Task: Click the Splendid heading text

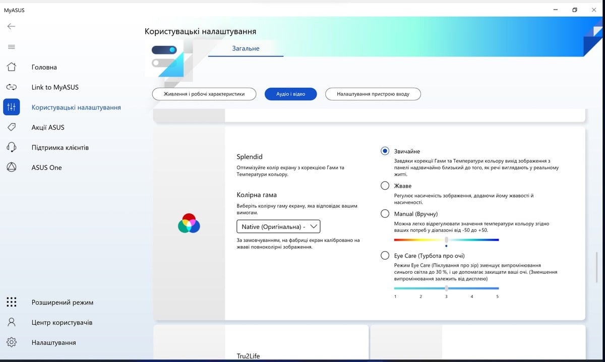Action: point(250,157)
